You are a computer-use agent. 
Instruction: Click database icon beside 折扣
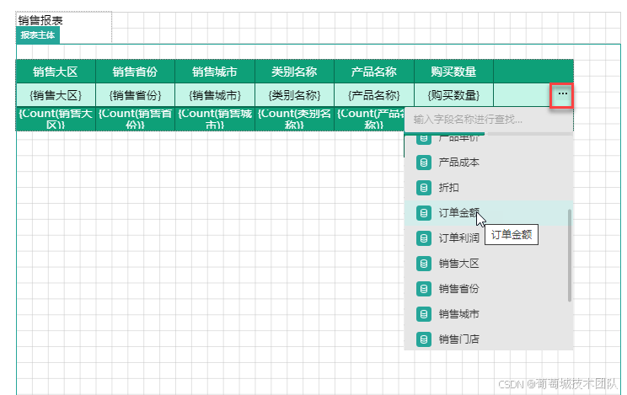tap(424, 188)
